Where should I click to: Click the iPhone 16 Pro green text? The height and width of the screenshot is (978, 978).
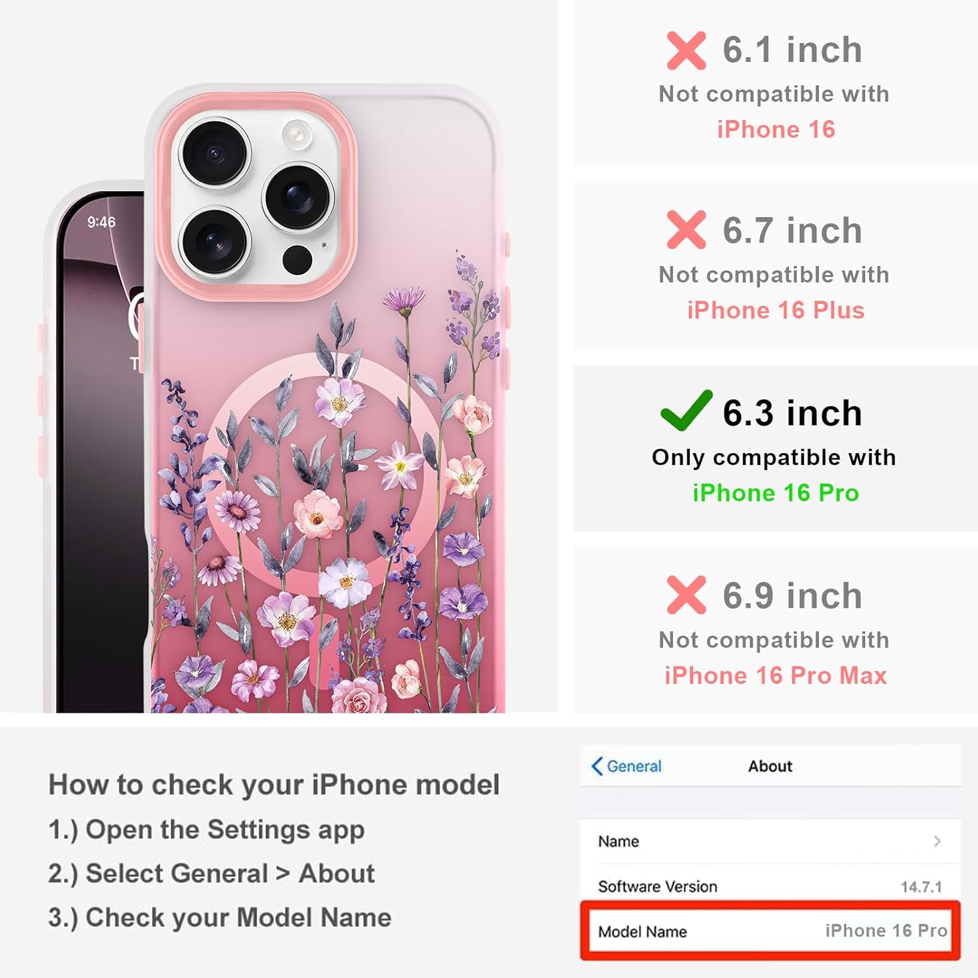pyautogui.click(x=776, y=493)
